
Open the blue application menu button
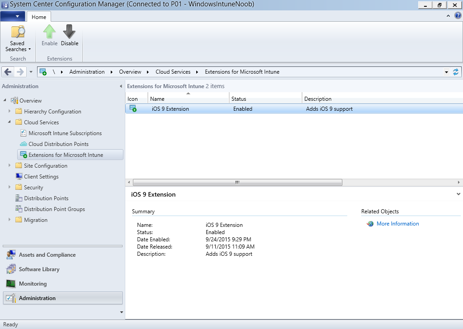[x=13, y=16]
